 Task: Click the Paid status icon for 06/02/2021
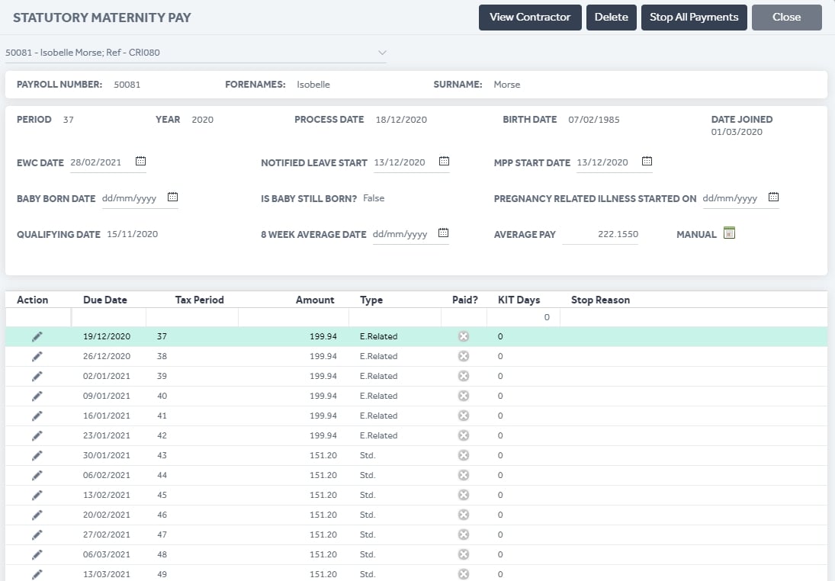(x=464, y=475)
